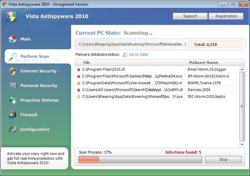
Task: Open the Registration button
Action: pos(226,16)
